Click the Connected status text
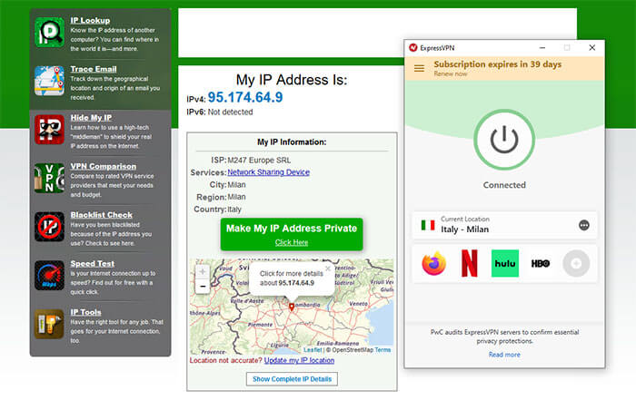 [x=504, y=185]
